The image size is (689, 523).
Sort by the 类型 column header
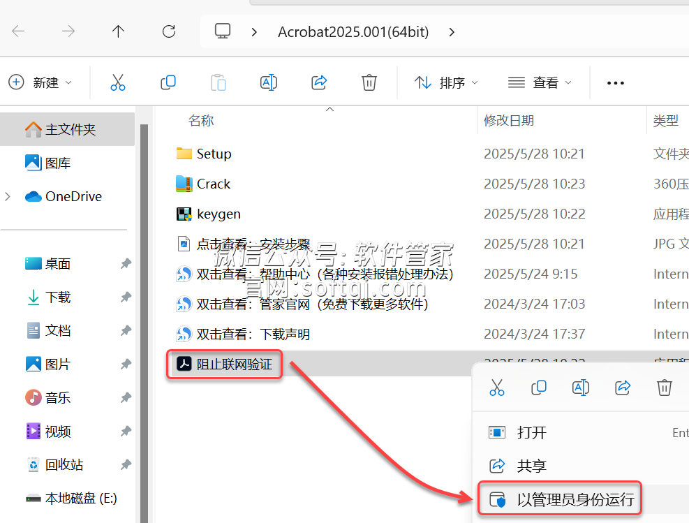click(665, 120)
